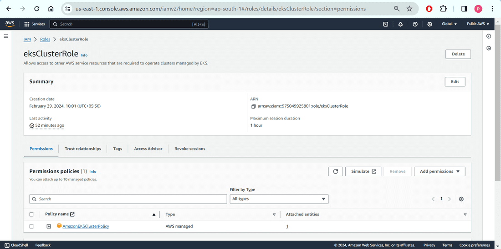
Task: Sort by Policy name column arrow
Action: tap(154, 214)
